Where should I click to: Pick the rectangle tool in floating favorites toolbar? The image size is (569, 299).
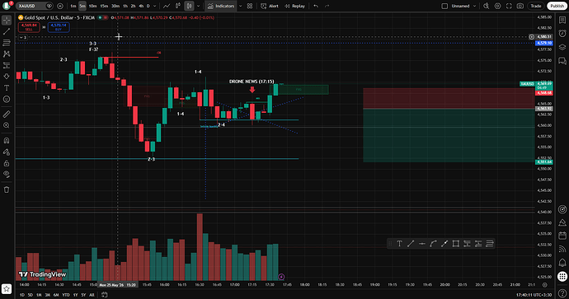pos(456,244)
